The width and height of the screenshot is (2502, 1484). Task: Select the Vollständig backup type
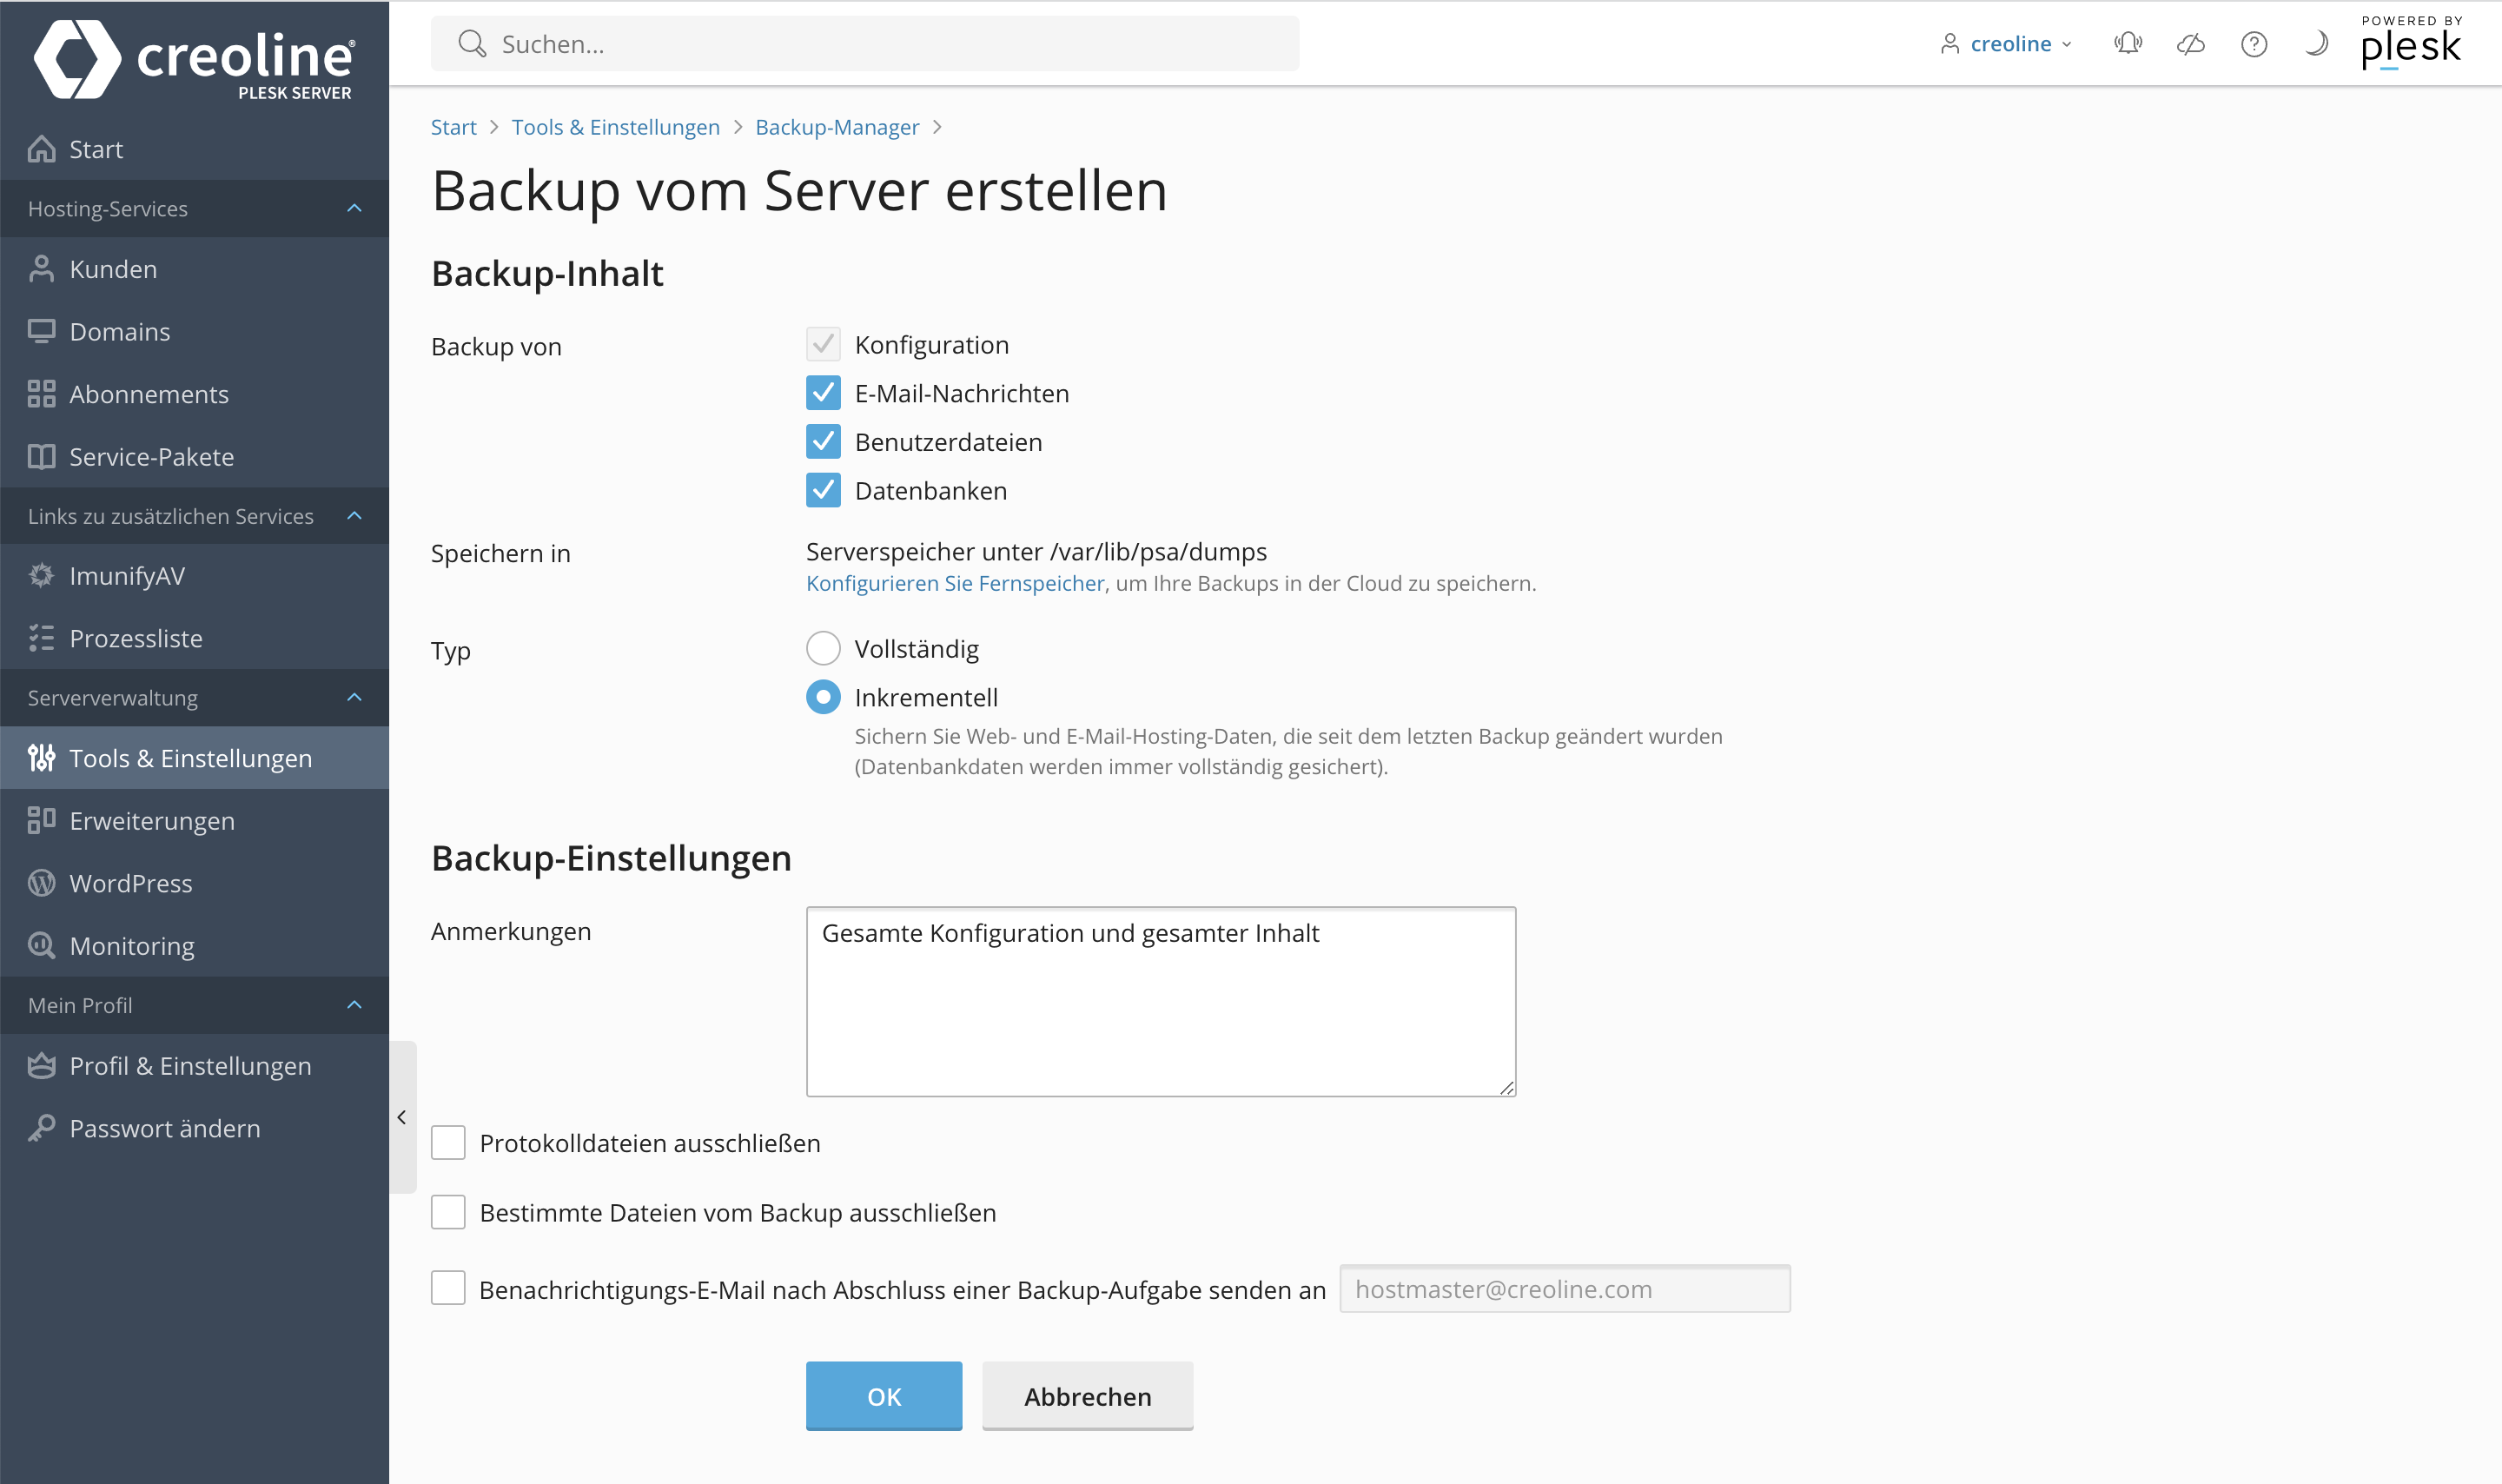(x=823, y=648)
